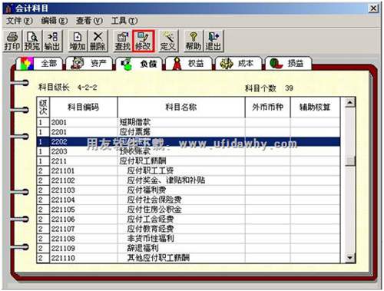
Task: Click subject code 2001
Action: tap(59, 122)
